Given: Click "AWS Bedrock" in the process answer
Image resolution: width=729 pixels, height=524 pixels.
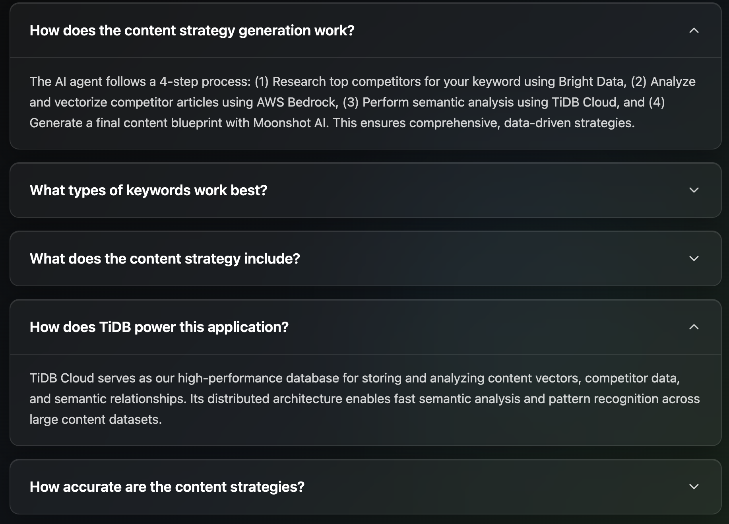Looking at the screenshot, I should [x=297, y=102].
